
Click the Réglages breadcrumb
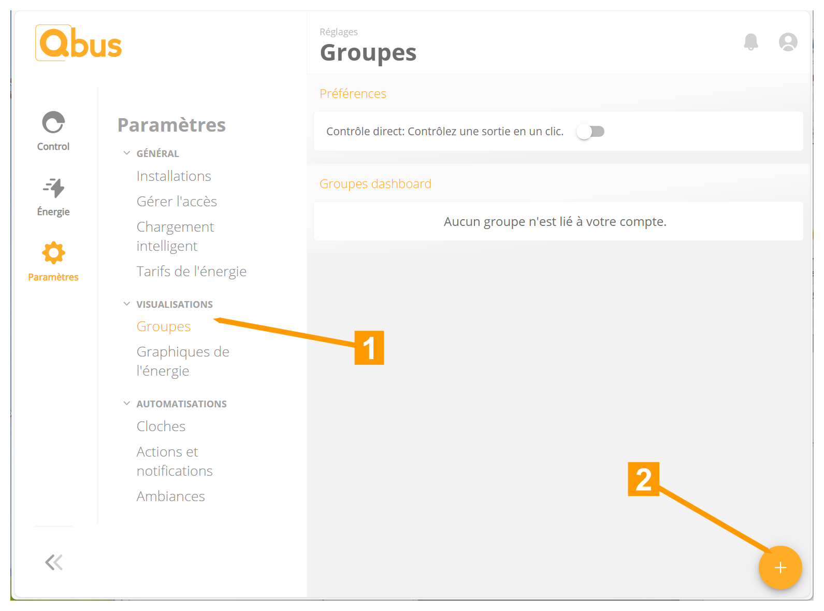[x=339, y=32]
